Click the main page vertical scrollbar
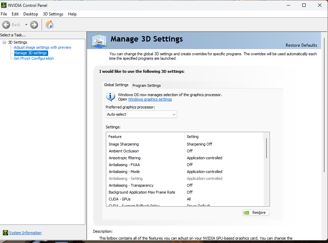The image size is (328, 243). pos(325,104)
